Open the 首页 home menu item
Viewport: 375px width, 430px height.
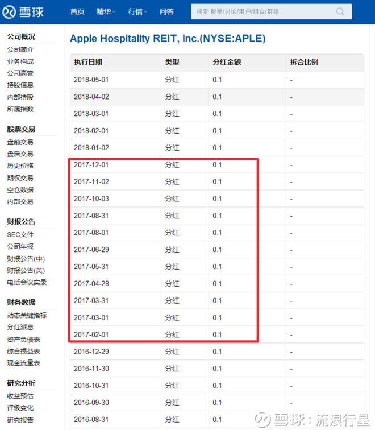pos(77,11)
